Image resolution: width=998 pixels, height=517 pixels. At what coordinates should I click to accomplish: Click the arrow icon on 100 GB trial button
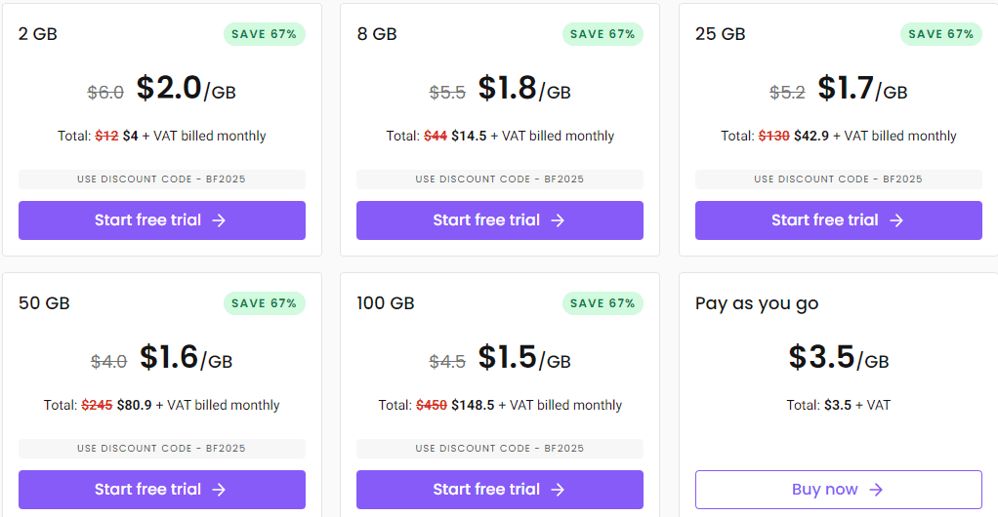558,490
